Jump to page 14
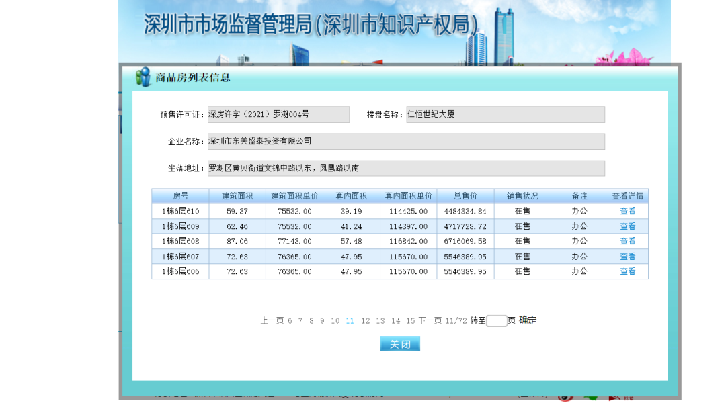726x407 pixels. 395,321
